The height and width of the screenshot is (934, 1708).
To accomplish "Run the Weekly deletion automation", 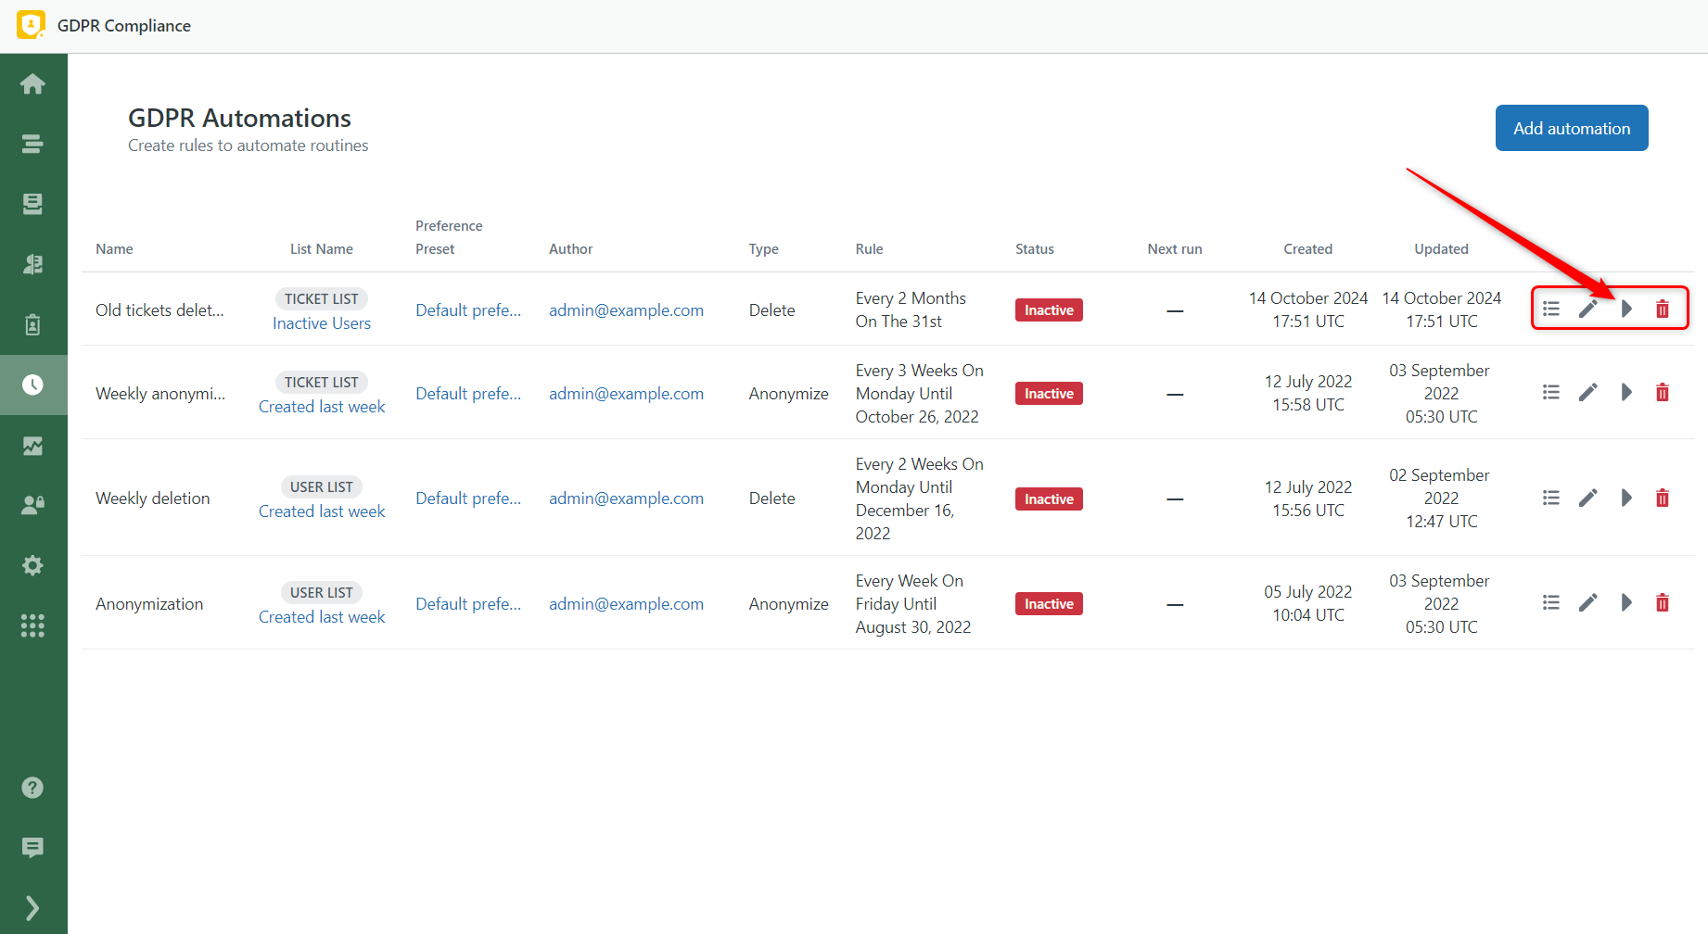I will click(x=1626, y=498).
